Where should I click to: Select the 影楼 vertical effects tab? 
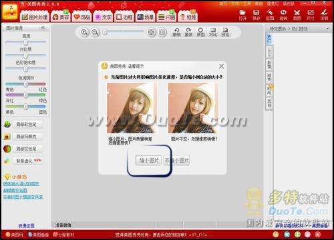coord(269,64)
